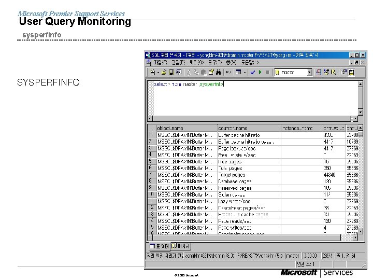Click the Insert Template toolbar icon
This screenshot has height=280, width=373.
click(179, 73)
